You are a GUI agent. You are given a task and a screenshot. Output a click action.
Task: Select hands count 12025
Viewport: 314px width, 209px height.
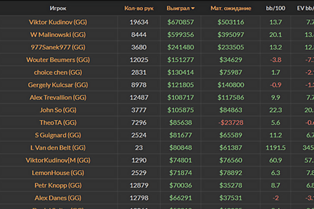(139, 60)
